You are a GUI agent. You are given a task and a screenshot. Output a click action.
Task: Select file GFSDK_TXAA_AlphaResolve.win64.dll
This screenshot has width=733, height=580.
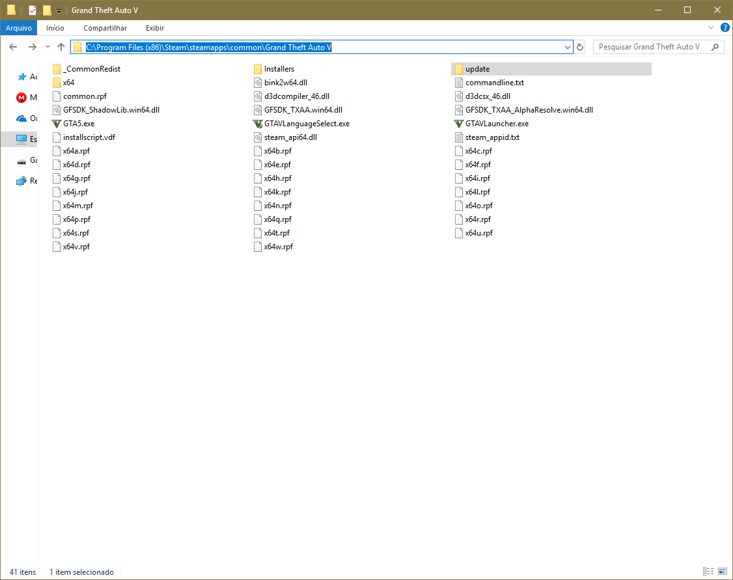click(523, 110)
